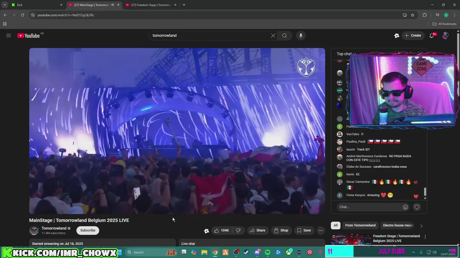Click the Create button

tap(413, 35)
